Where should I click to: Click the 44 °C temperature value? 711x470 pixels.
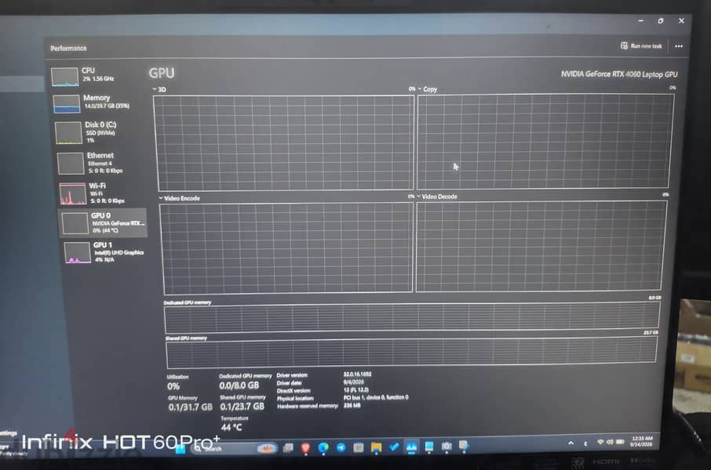(x=232, y=427)
